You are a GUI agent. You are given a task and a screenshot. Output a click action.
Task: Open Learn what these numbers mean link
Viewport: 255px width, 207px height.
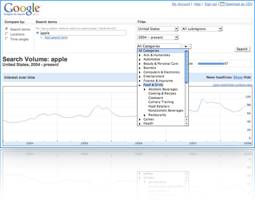(x=232, y=85)
